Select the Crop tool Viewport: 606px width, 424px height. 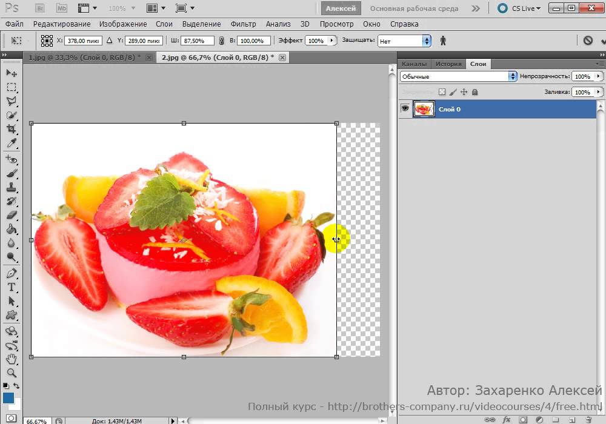12,129
